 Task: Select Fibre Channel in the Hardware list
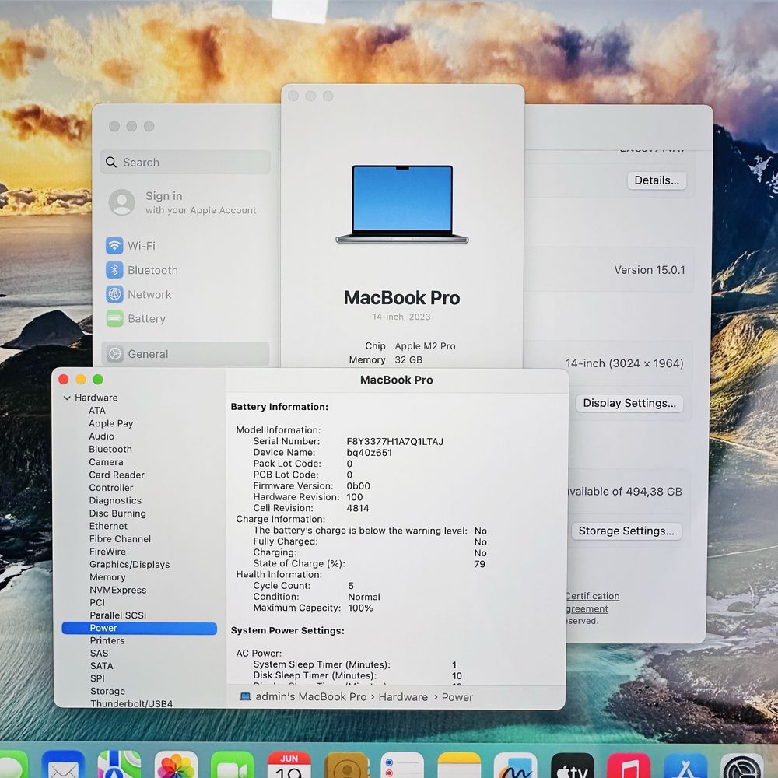120,539
